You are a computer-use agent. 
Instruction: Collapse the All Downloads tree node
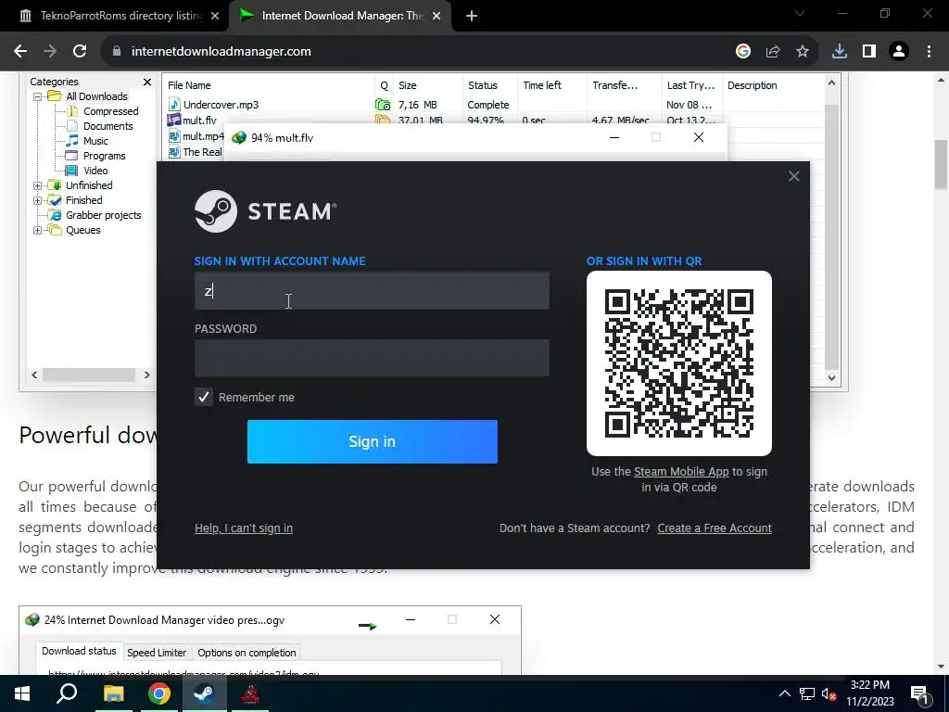37,96
